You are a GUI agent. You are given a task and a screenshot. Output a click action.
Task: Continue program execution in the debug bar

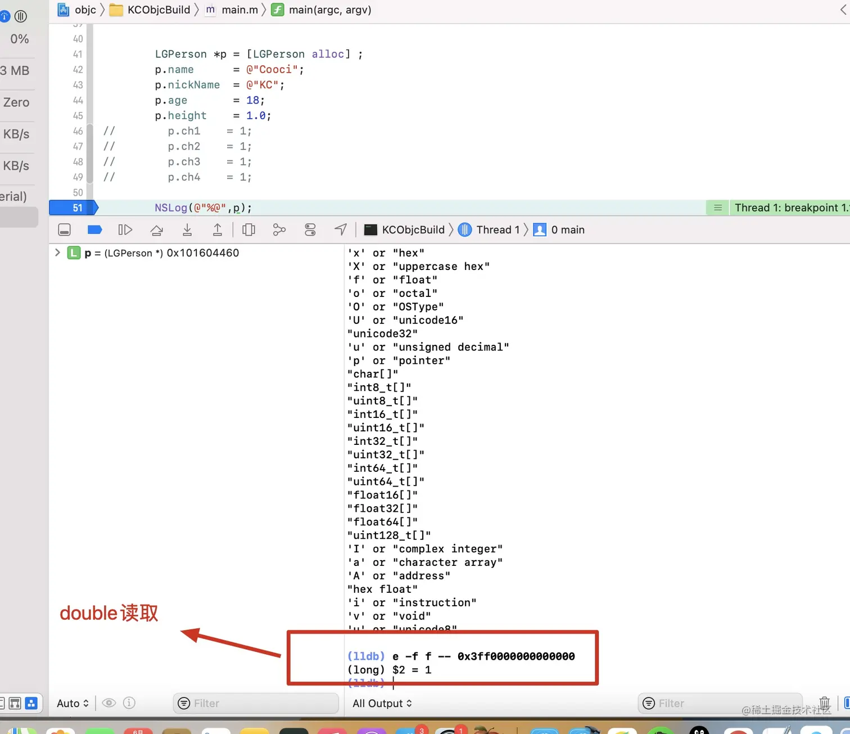[125, 229]
